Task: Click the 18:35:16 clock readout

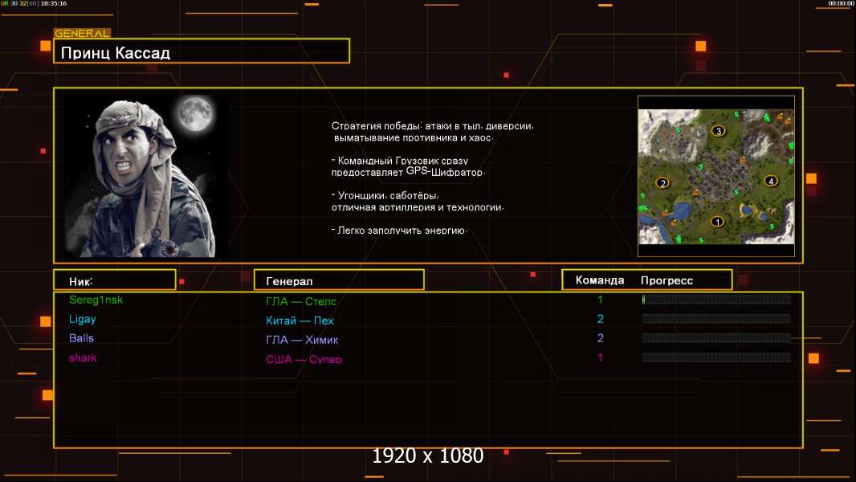Action: point(54,3)
